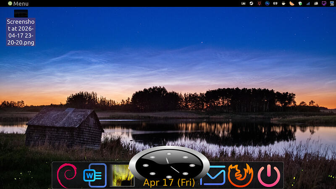This screenshot has width=336, height=189.
Task: Open the orange slice Clementine tray icon
Action: [x=292, y=3]
